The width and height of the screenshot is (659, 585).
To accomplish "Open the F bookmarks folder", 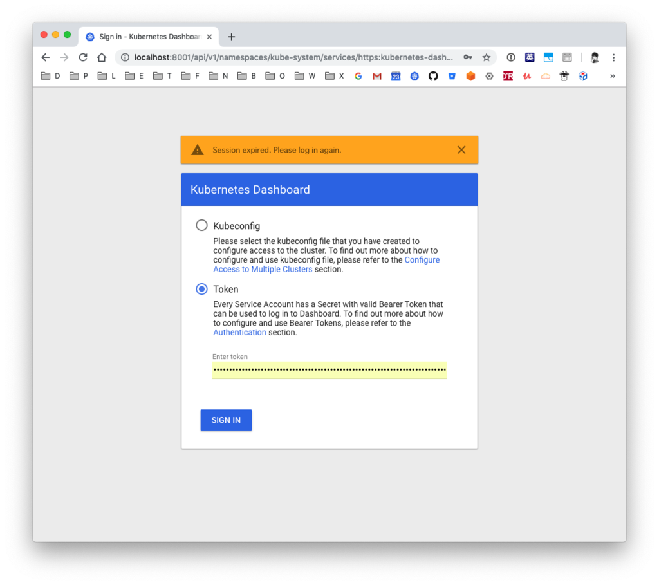I will point(190,76).
